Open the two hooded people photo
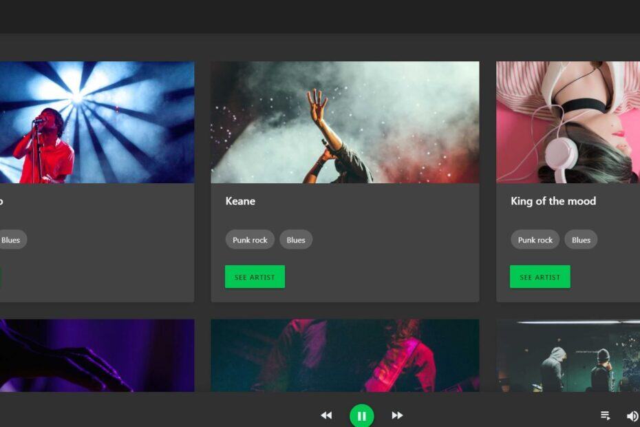Screen dimensions: 640x427 (x=568, y=355)
